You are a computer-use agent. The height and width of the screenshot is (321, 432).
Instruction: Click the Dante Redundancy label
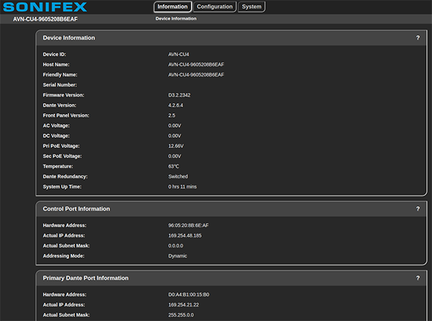pos(65,177)
